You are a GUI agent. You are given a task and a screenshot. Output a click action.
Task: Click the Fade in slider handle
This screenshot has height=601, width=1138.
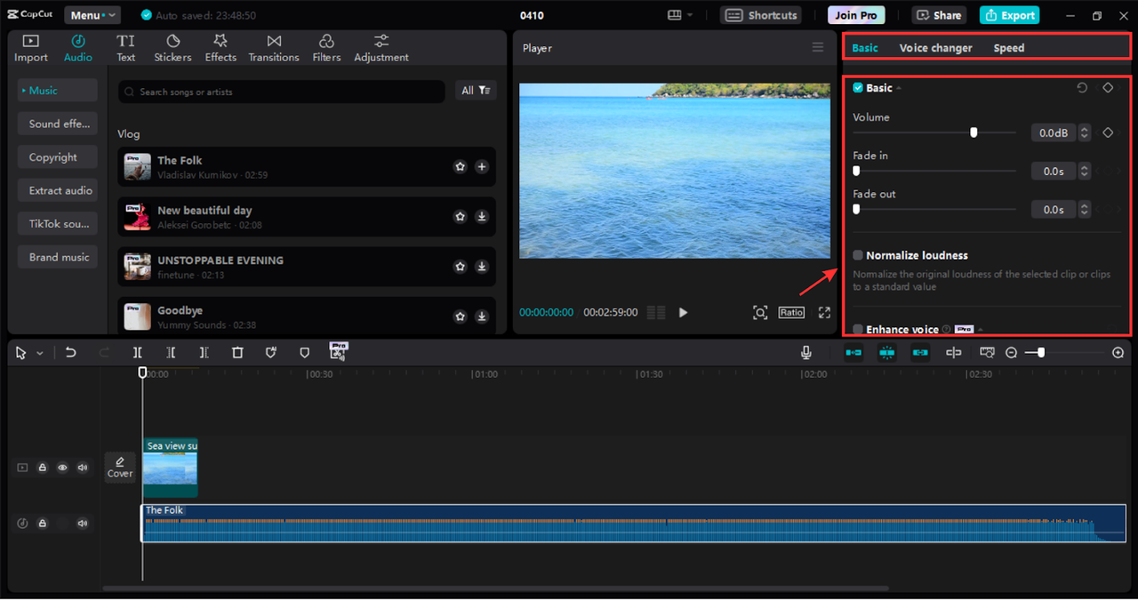(x=856, y=171)
